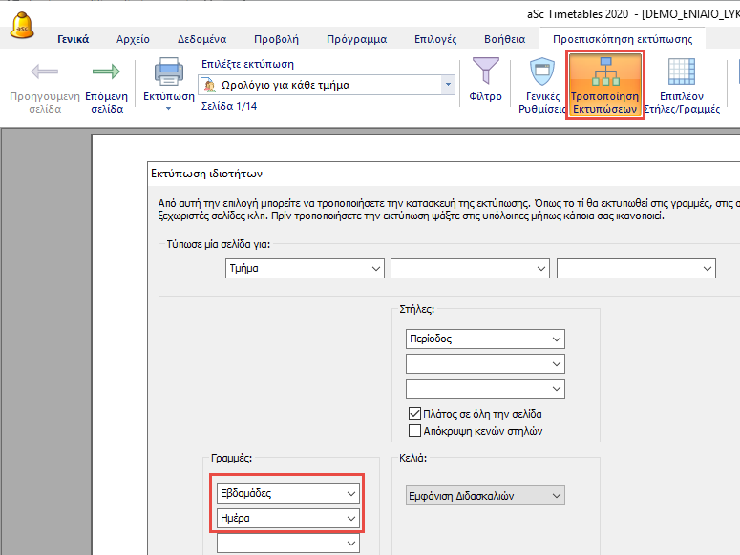740x555 pixels.
Task: Open Γενικές Ρυθμίσεις settings icon
Action: (x=542, y=72)
